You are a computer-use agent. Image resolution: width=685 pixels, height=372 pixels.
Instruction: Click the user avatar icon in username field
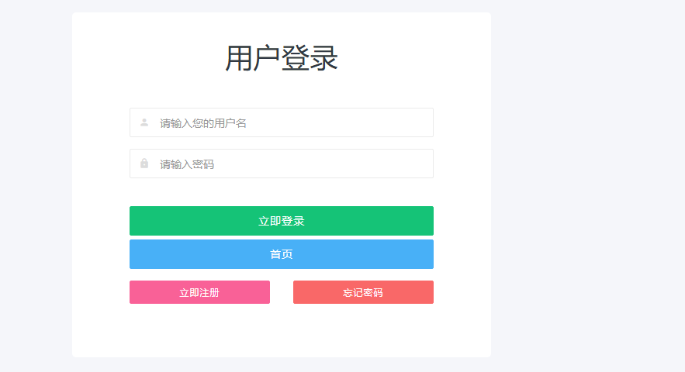(x=144, y=122)
